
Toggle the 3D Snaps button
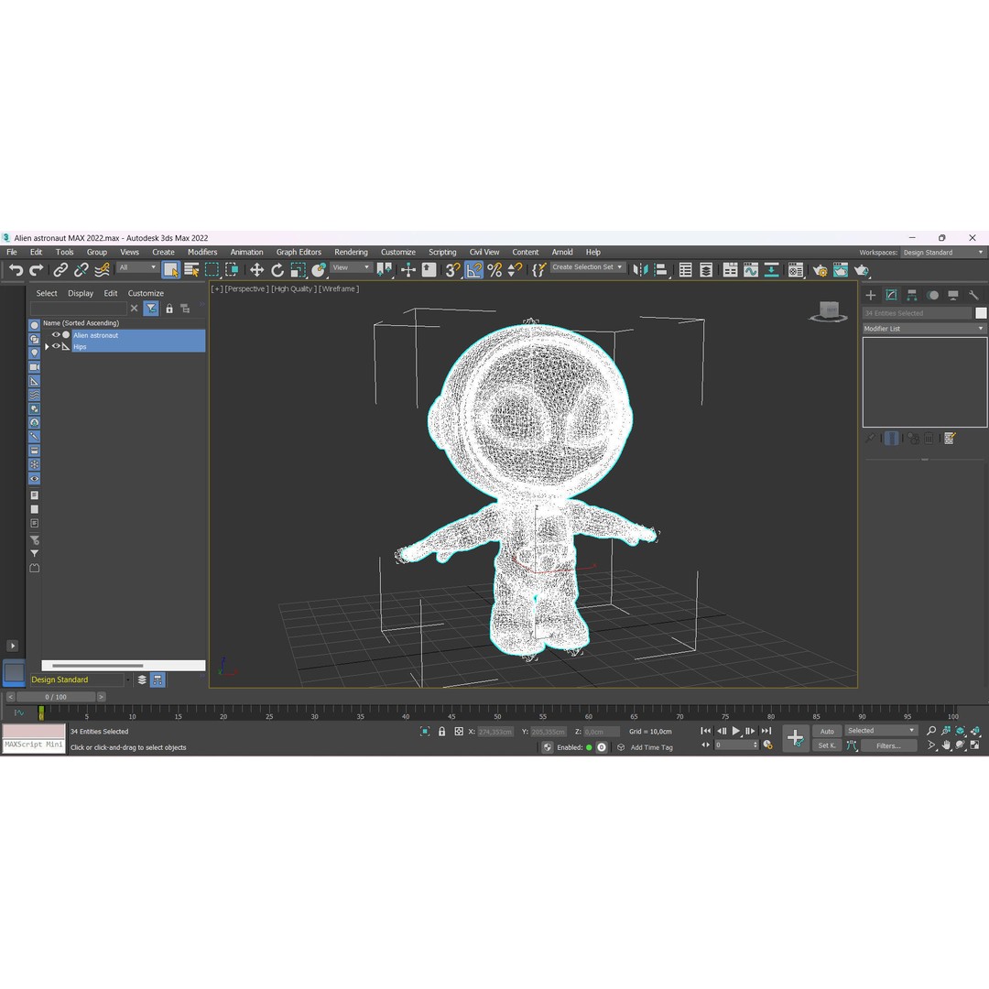pyautogui.click(x=453, y=270)
